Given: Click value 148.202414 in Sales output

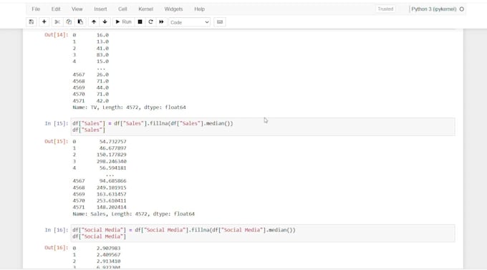Looking at the screenshot, I should click(111, 207).
